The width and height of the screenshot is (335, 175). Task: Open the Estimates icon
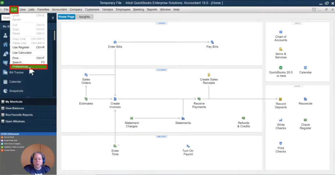point(86,99)
